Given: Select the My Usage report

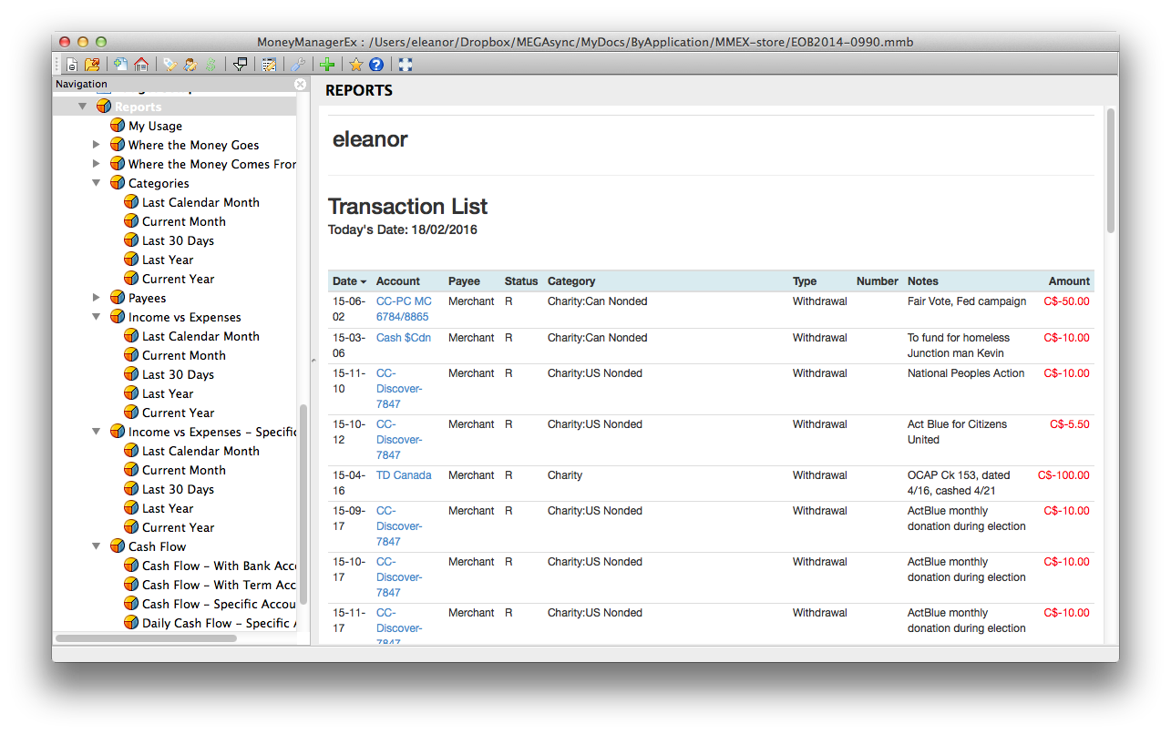Looking at the screenshot, I should (x=155, y=126).
